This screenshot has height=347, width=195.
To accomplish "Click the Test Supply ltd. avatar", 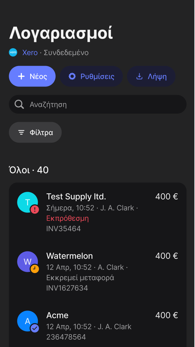I will pos(27,202).
